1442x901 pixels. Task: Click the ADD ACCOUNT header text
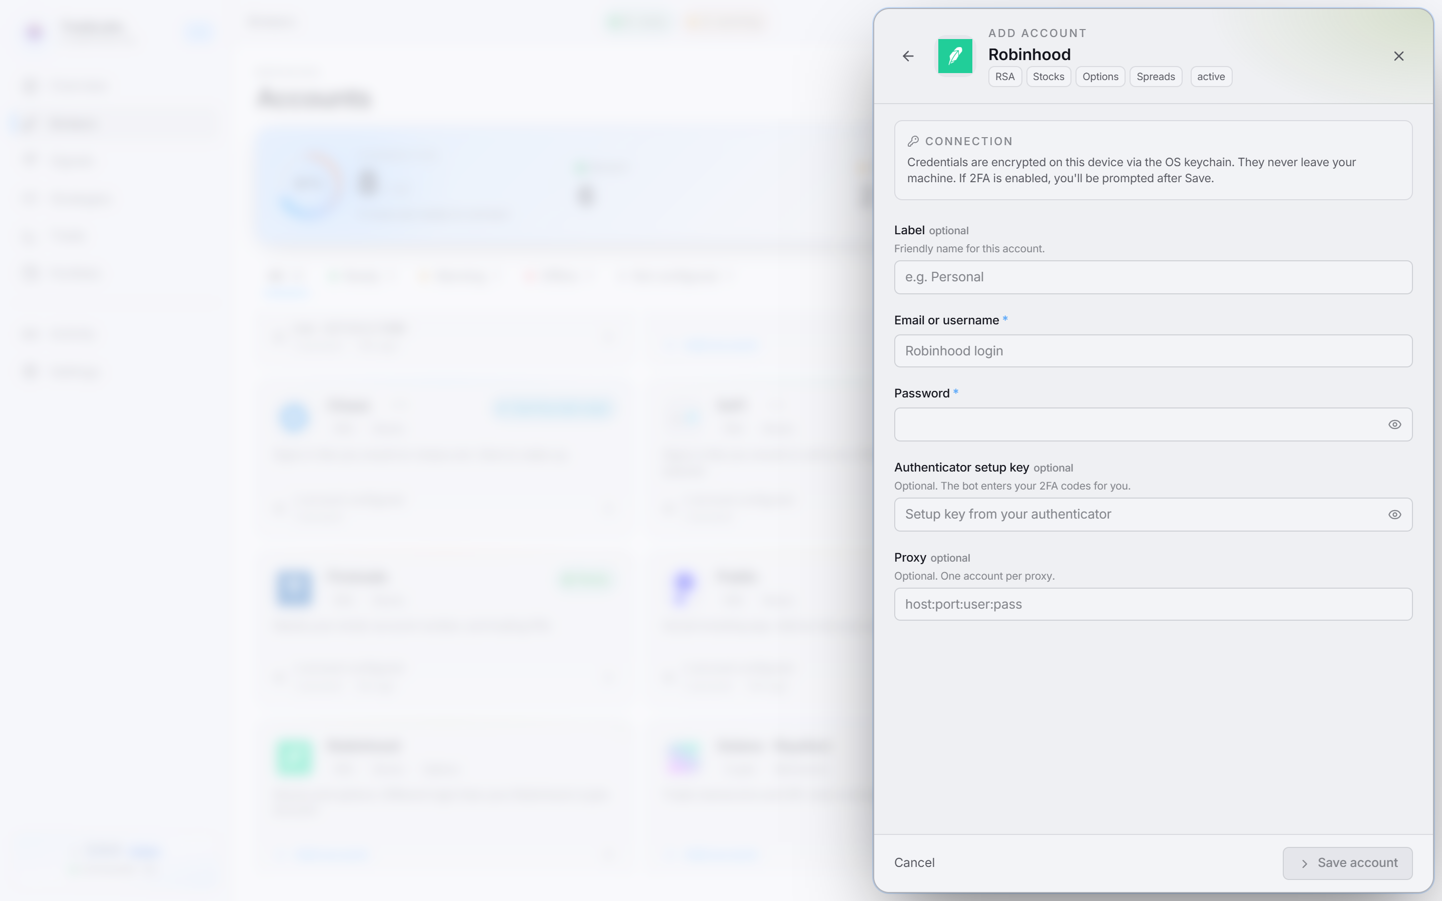(x=1037, y=34)
